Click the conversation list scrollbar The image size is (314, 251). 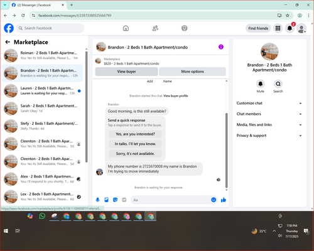(86, 107)
